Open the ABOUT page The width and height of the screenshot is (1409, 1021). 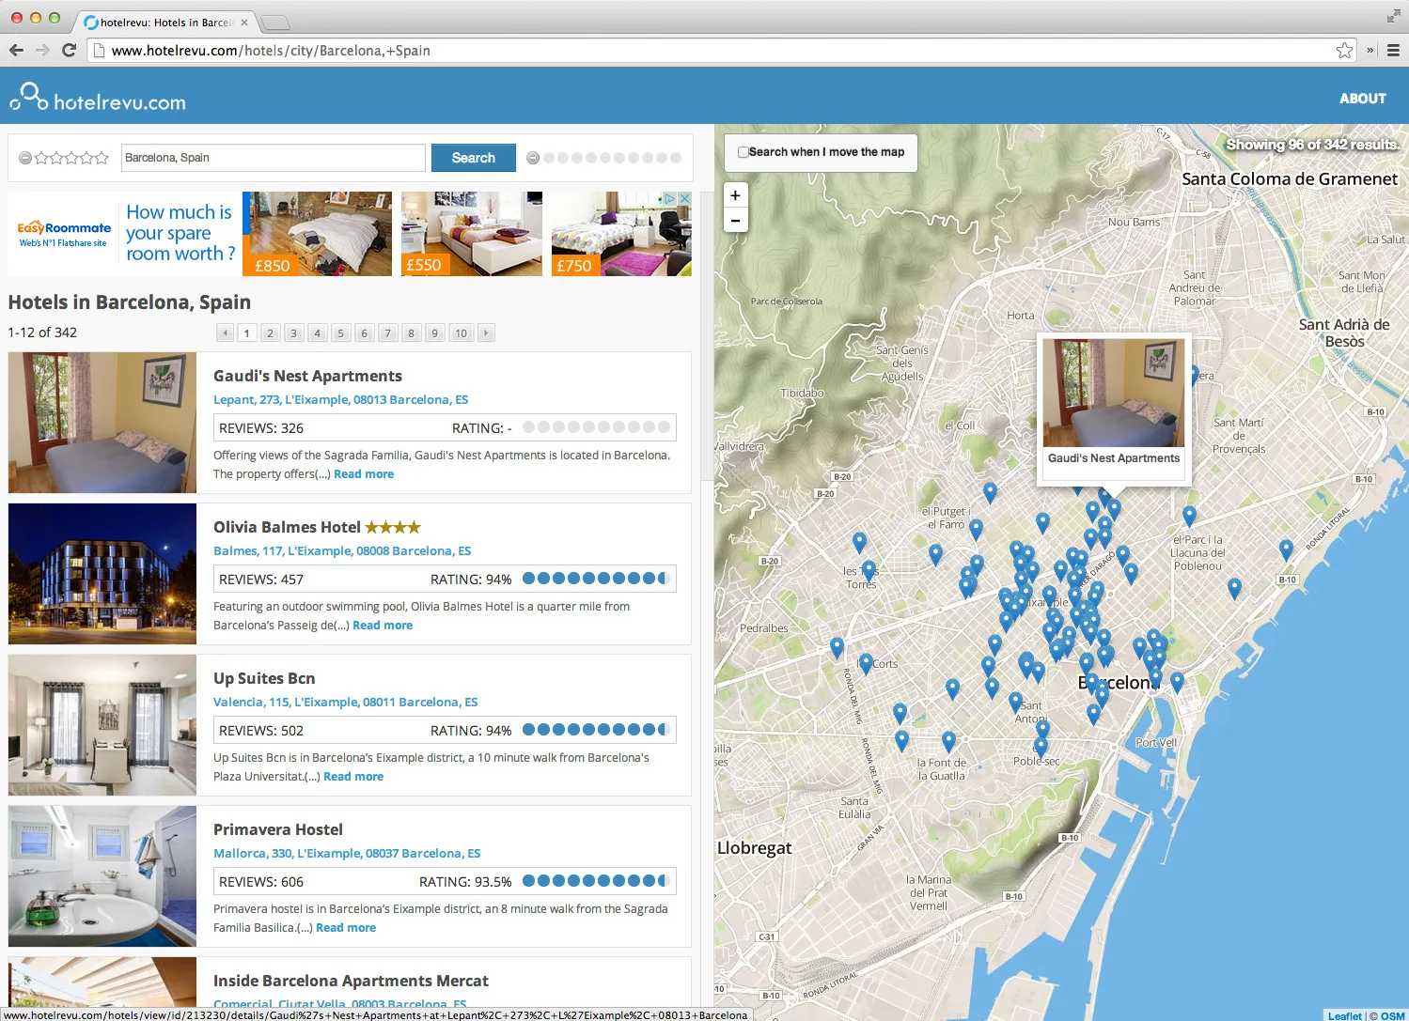(x=1362, y=99)
